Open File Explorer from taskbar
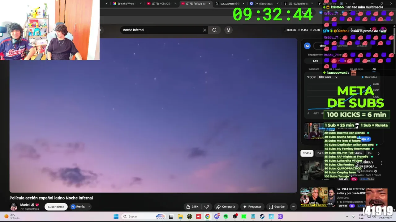This screenshot has width=396, height=222. [x=180, y=216]
